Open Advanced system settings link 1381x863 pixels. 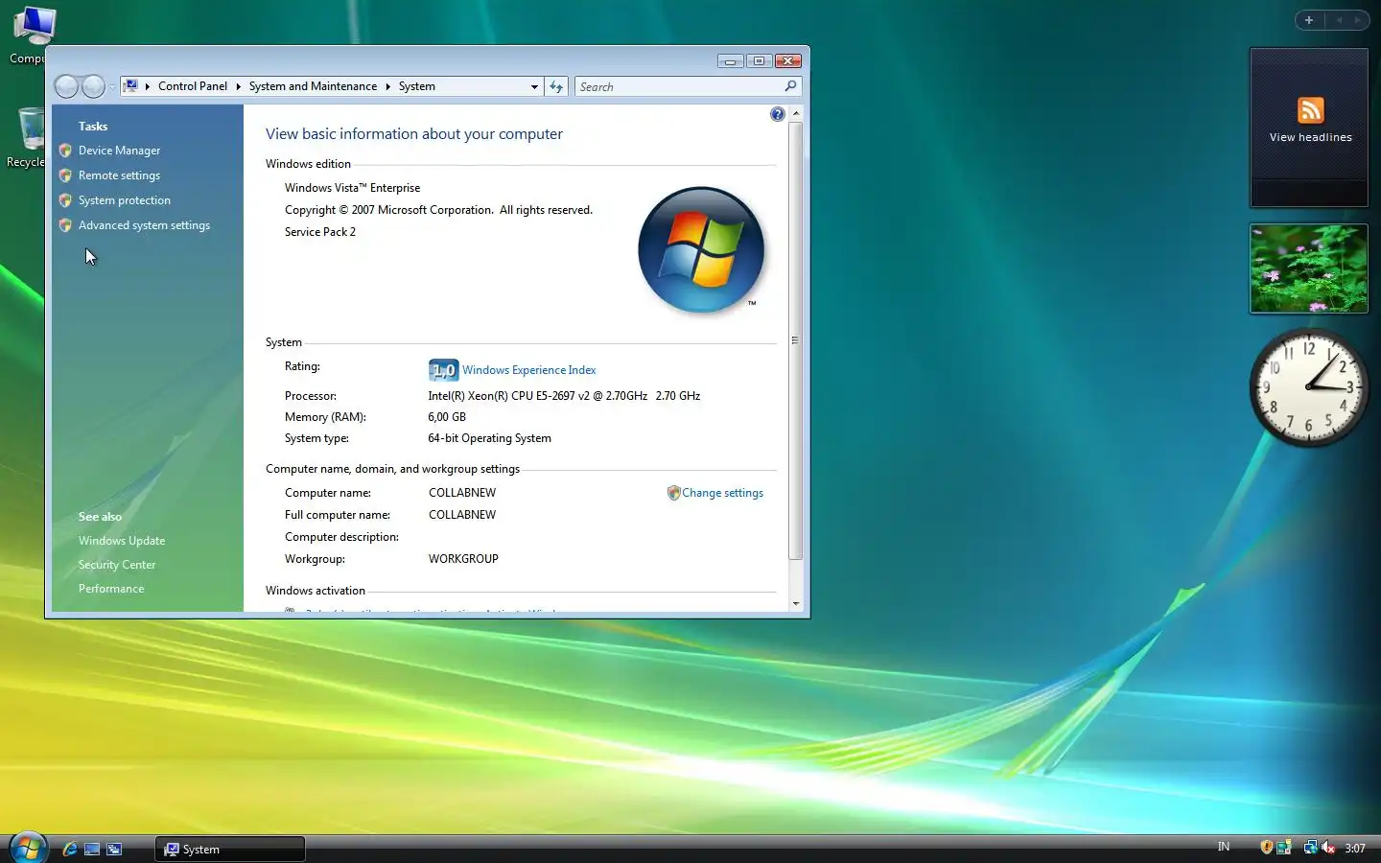144,225
